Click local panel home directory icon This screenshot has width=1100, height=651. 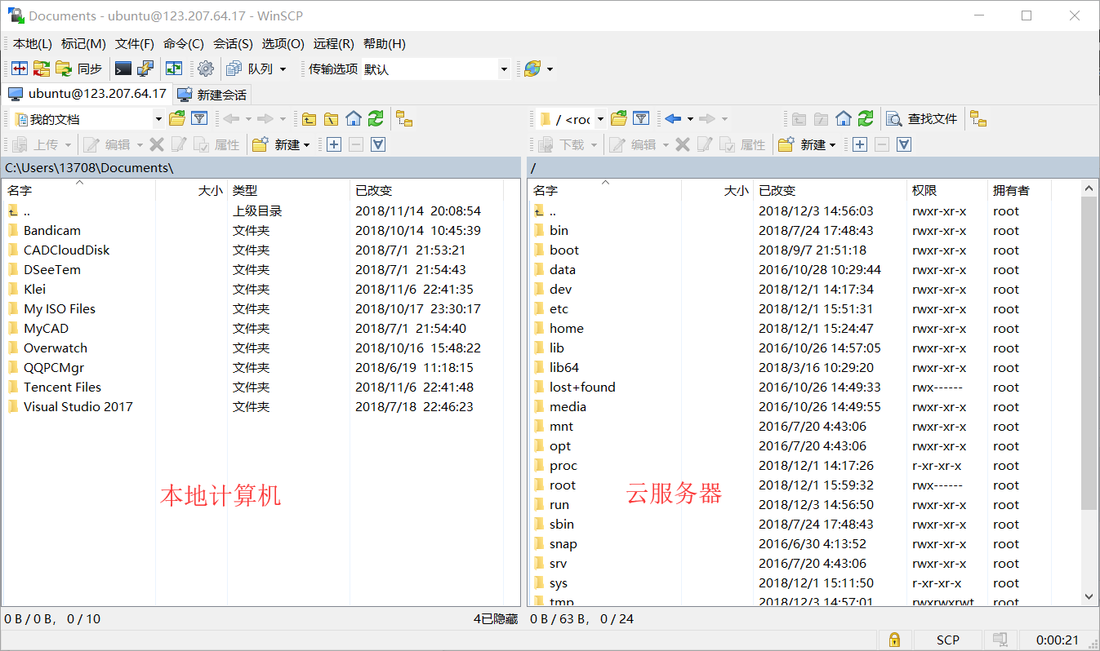[353, 119]
